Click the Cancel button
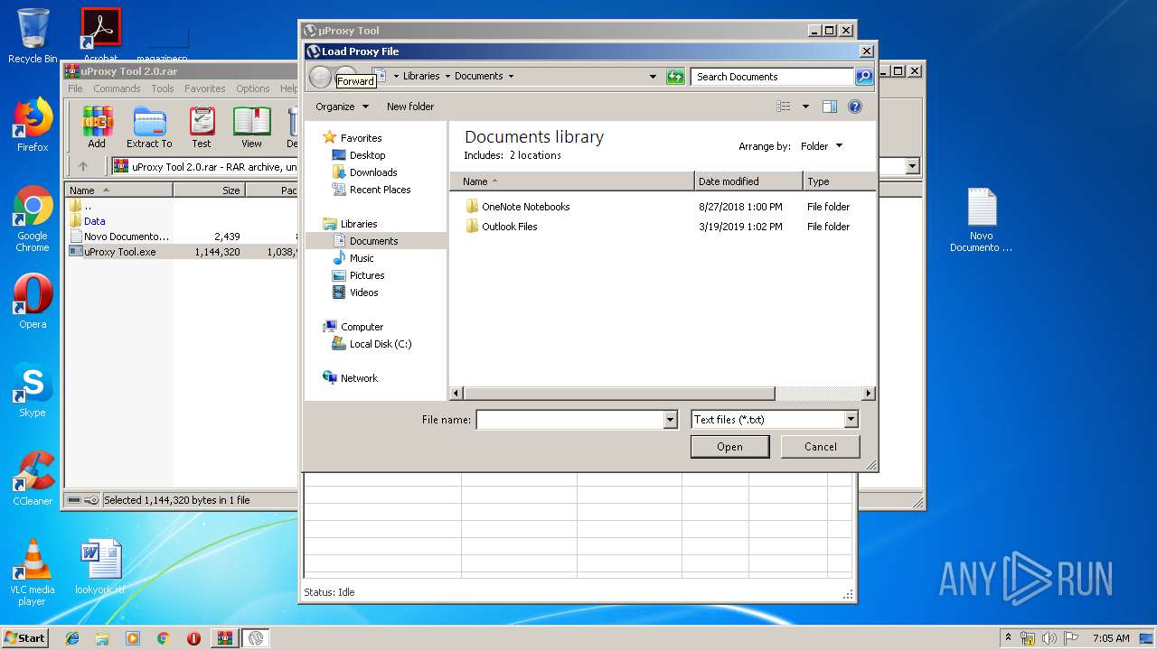Screen dimensions: 1157x650 coord(821,447)
